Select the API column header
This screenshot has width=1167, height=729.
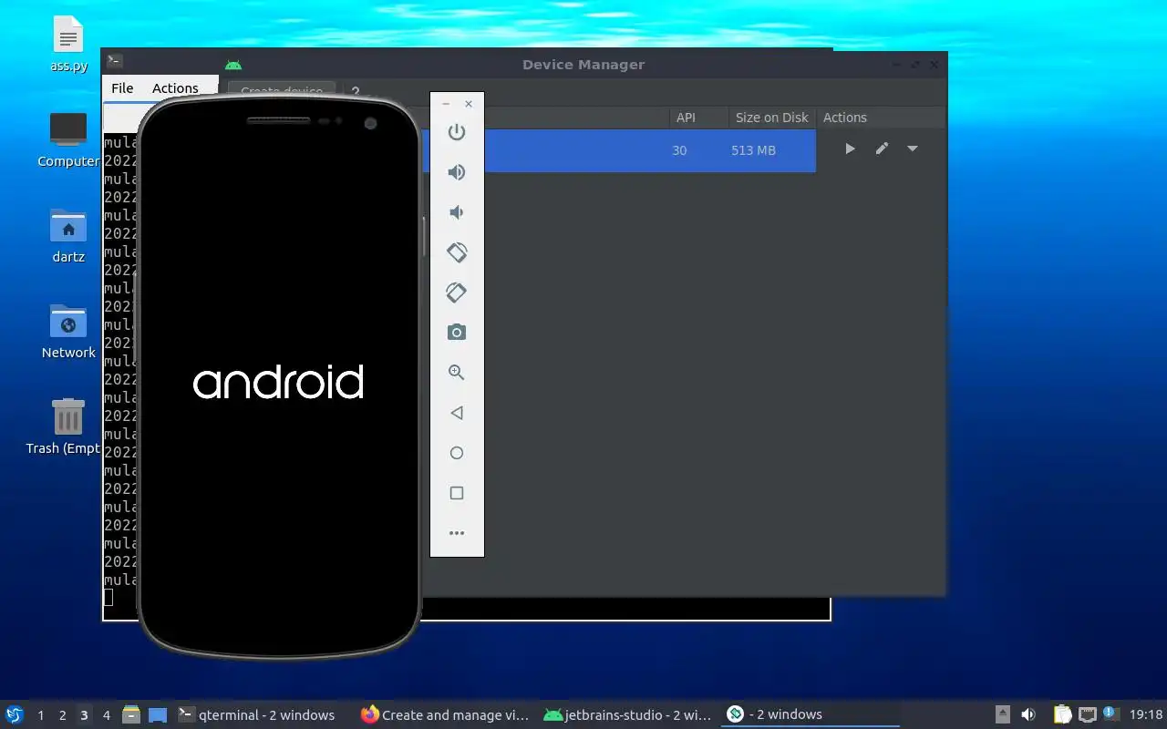[x=686, y=118]
